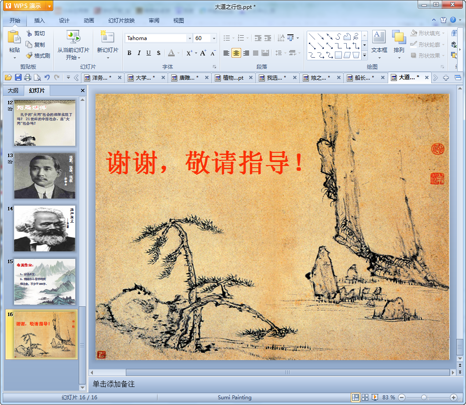Viewport: 466px width, 405px height.
Task: Open the font size 60 dropdown
Action: click(214, 38)
